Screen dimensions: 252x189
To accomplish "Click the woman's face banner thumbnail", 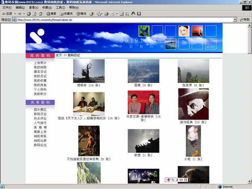I will click(x=184, y=31).
